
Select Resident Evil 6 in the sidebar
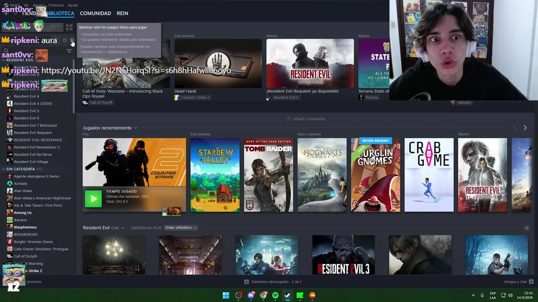(x=26, y=118)
